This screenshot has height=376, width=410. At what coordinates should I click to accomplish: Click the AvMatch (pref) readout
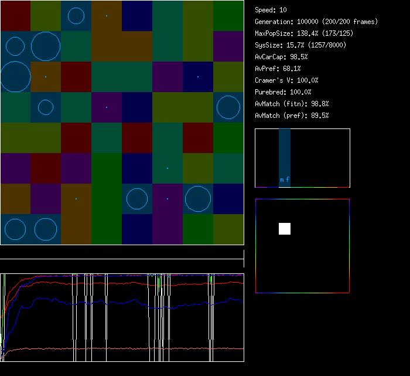click(x=292, y=116)
